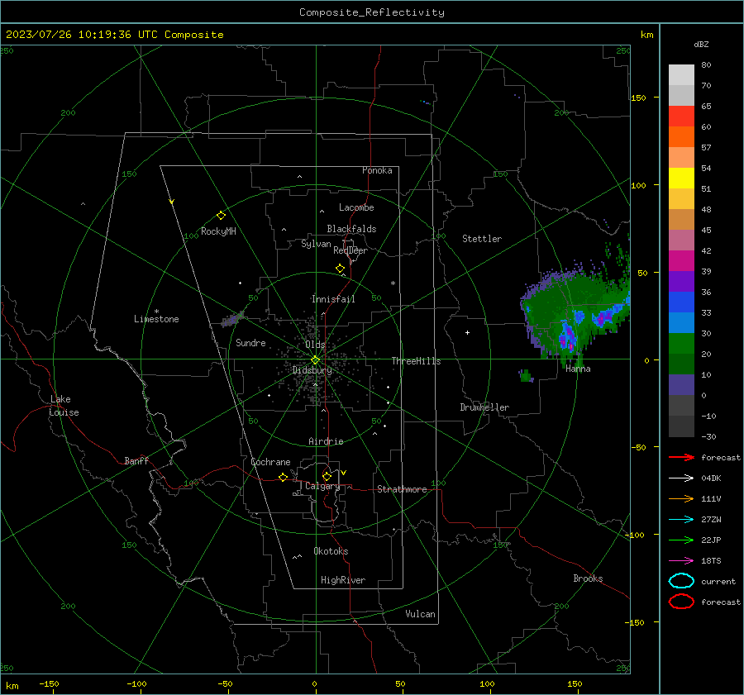The image size is (744, 695).
Task: Click the Stettler label
Action: (x=482, y=239)
